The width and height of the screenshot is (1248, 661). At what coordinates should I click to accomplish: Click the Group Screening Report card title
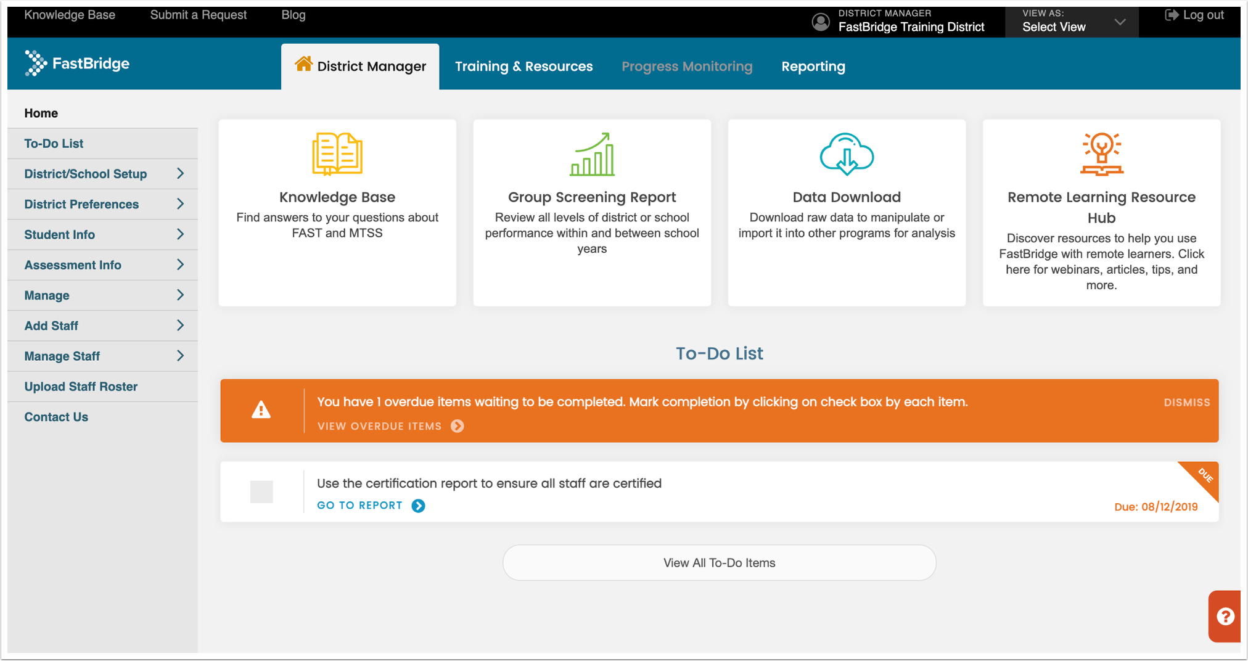coord(592,197)
